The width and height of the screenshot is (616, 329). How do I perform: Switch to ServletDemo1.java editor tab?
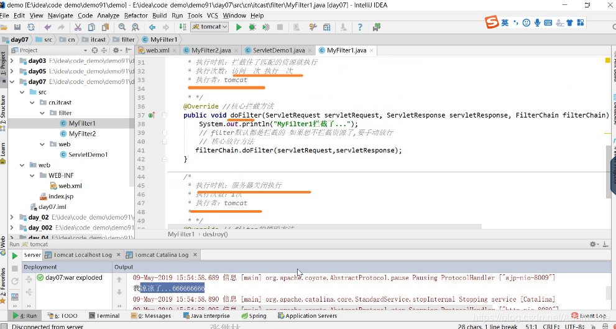[278, 50]
